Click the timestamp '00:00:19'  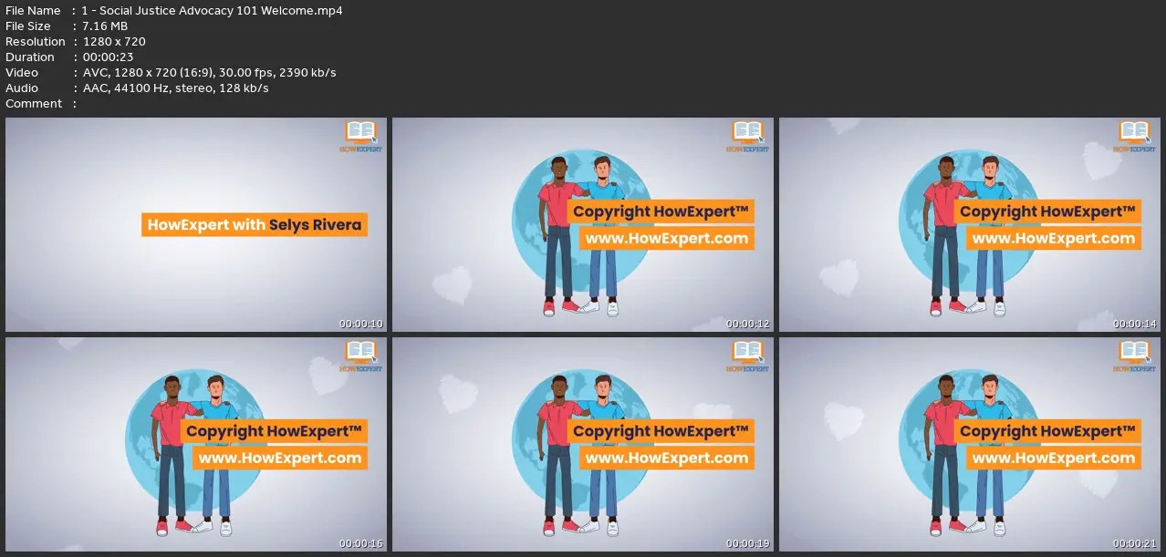[748, 544]
